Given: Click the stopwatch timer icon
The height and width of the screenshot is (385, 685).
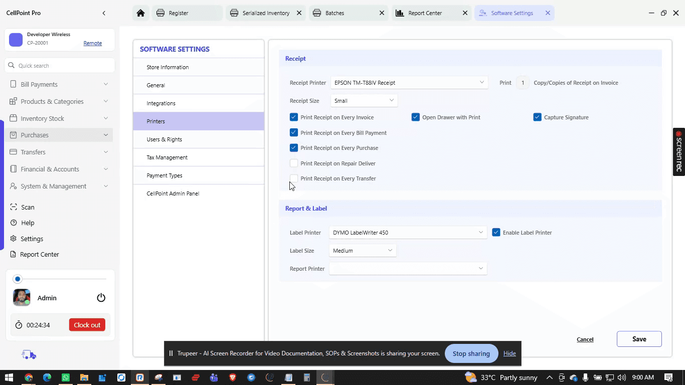Looking at the screenshot, I should pyautogui.click(x=19, y=325).
